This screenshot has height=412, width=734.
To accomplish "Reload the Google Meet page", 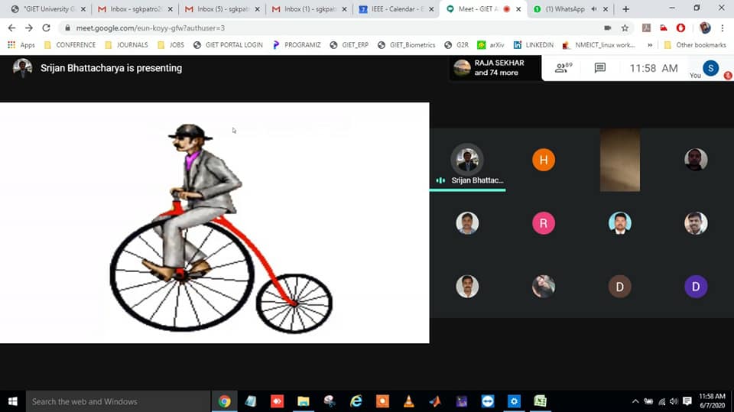I will [46, 28].
